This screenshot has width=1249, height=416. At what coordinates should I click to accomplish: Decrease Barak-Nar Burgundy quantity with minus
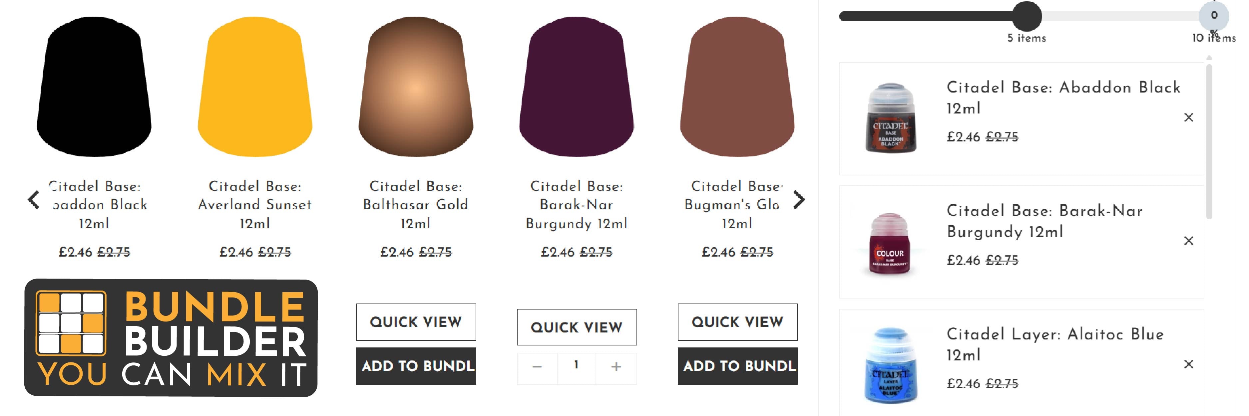(537, 367)
